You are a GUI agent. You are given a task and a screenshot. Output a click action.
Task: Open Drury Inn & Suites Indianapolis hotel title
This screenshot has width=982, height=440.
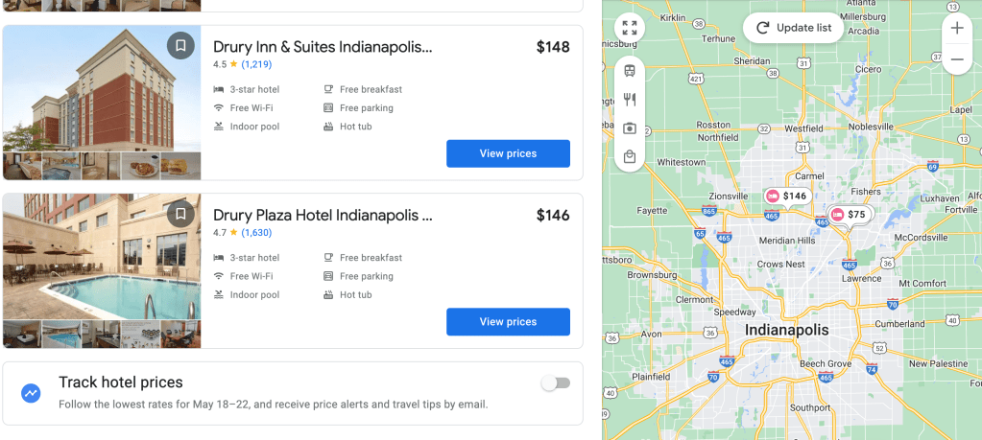[x=323, y=47]
